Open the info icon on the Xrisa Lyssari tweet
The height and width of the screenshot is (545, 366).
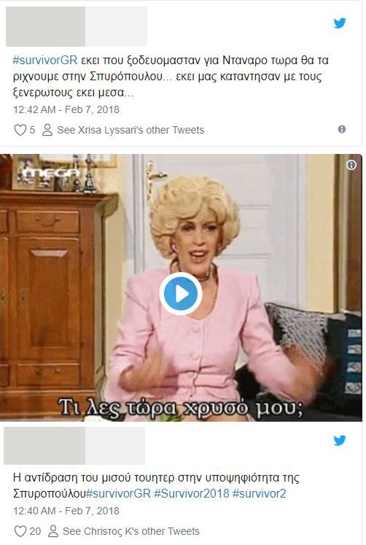tap(342, 129)
